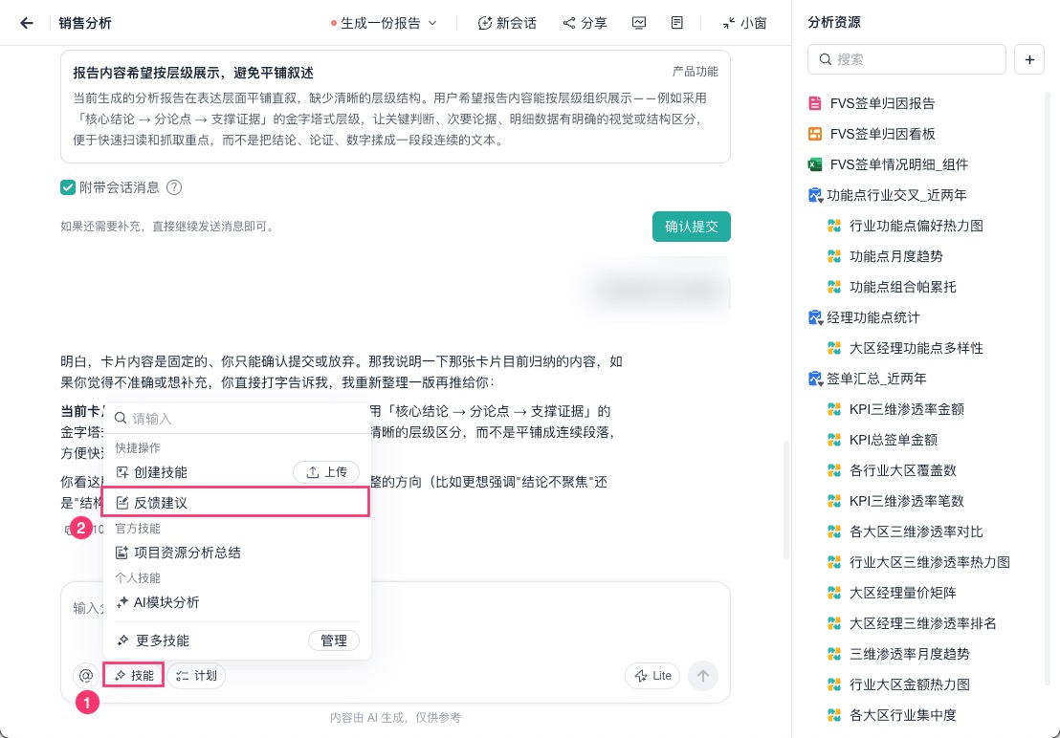Click the 确认提交 button

[x=691, y=227]
